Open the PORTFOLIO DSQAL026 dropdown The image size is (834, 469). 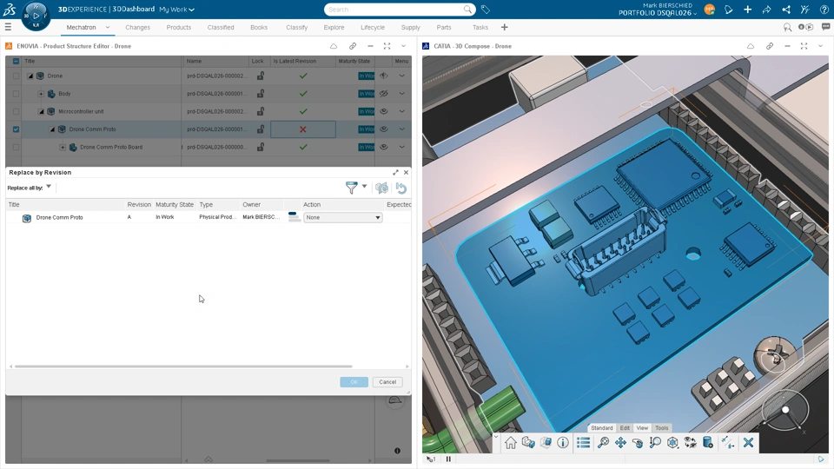click(658, 13)
